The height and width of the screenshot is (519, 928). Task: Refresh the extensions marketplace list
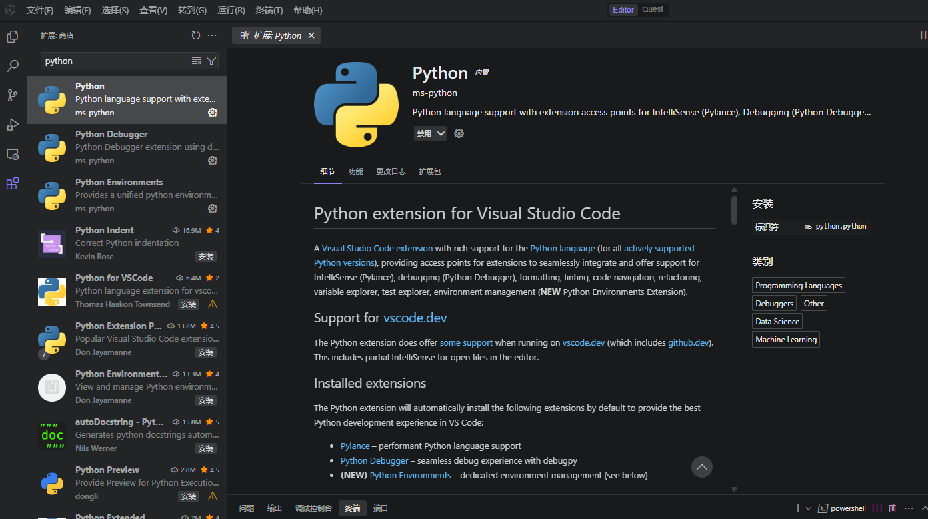tap(195, 35)
